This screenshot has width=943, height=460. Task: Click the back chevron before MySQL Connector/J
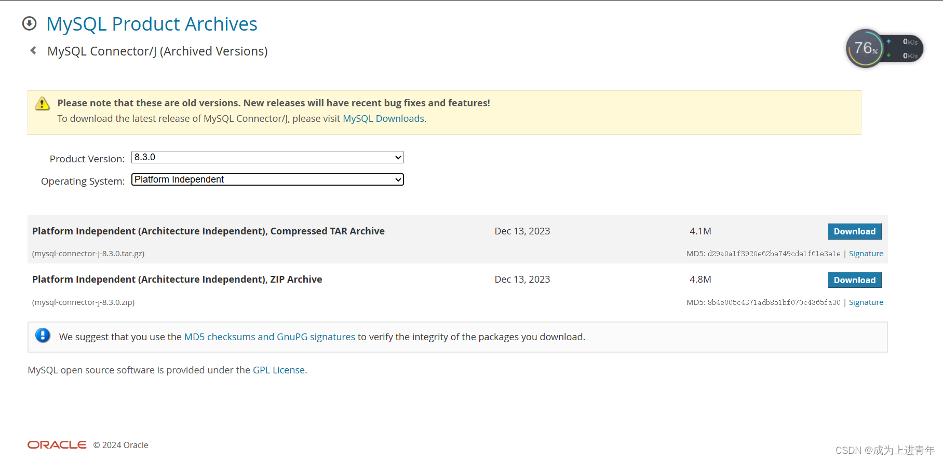pyautogui.click(x=33, y=50)
